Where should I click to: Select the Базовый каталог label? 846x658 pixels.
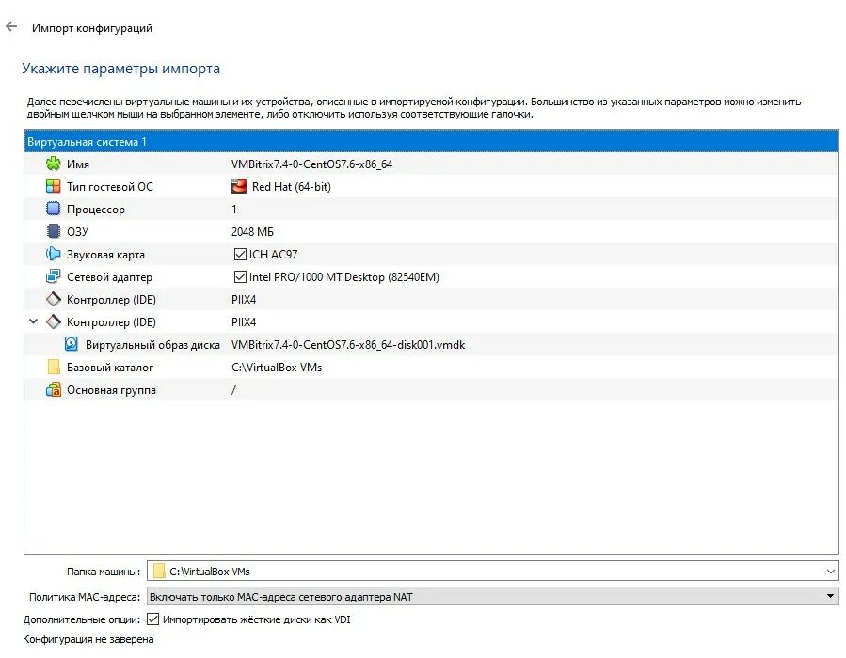(x=110, y=368)
